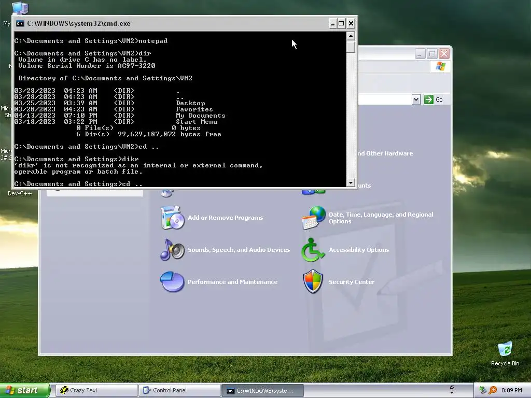531x398 pixels.
Task: Click Accessibility Options link
Action: pyautogui.click(x=359, y=250)
